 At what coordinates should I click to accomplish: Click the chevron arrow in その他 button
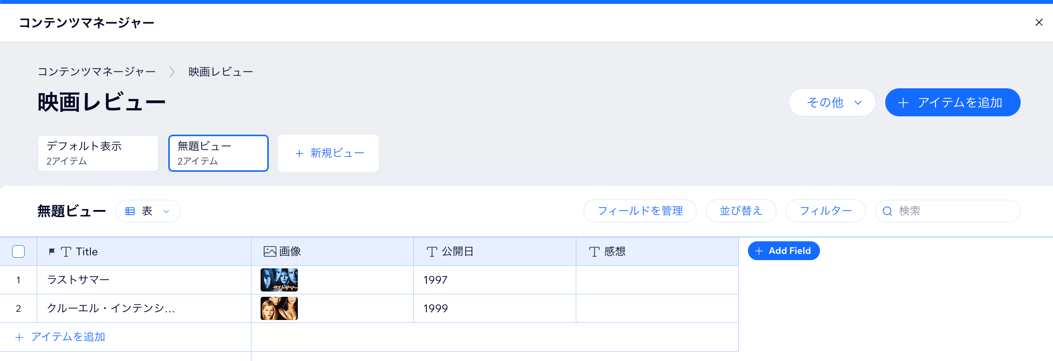pyautogui.click(x=858, y=102)
